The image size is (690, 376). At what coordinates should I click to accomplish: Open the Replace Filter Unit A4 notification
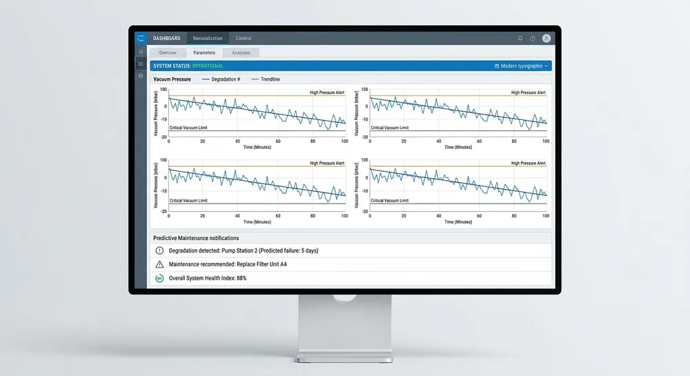(x=351, y=264)
